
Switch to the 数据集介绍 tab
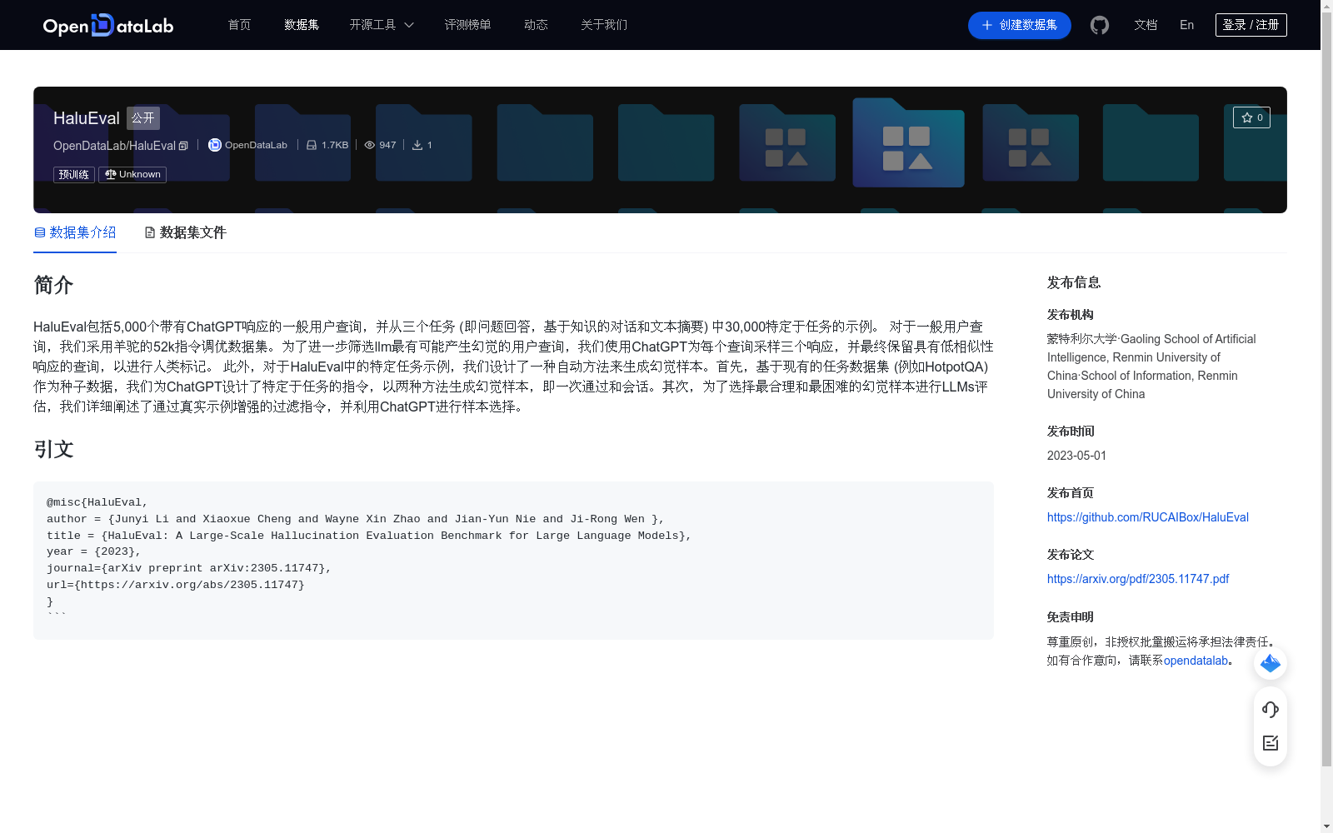(x=75, y=232)
